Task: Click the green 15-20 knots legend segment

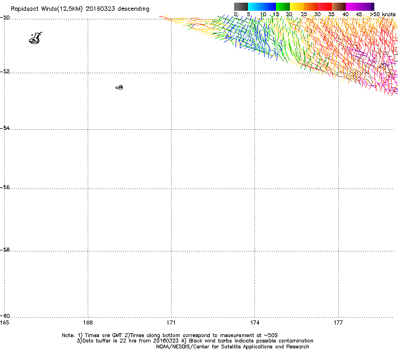Action: click(283, 6)
